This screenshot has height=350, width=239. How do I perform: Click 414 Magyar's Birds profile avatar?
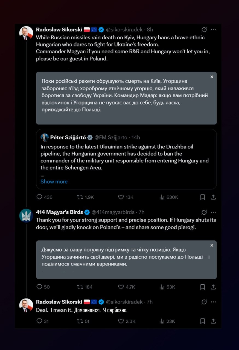pos(26,215)
